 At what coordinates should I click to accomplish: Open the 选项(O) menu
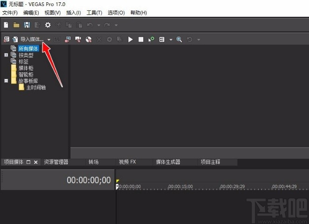tap(116, 13)
